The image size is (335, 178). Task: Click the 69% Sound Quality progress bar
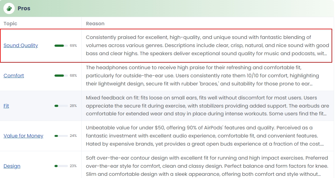(61, 46)
